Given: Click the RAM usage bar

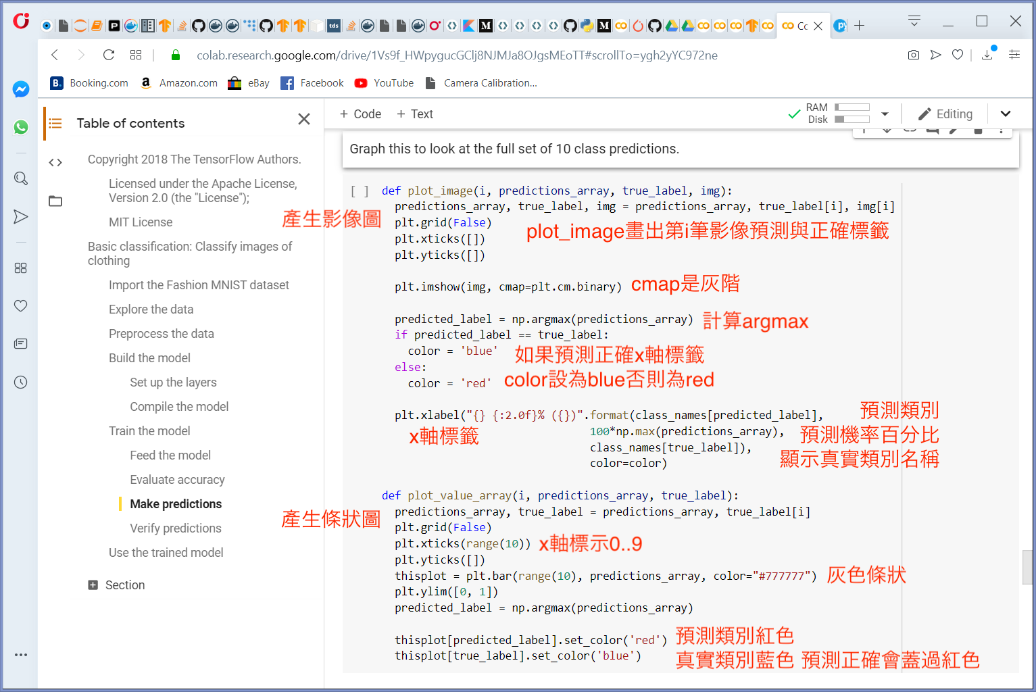Looking at the screenshot, I should [x=852, y=107].
